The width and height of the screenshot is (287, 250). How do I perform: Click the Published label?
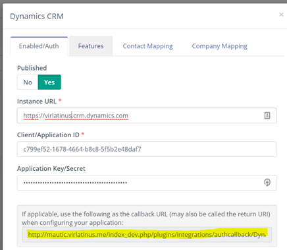32,68
